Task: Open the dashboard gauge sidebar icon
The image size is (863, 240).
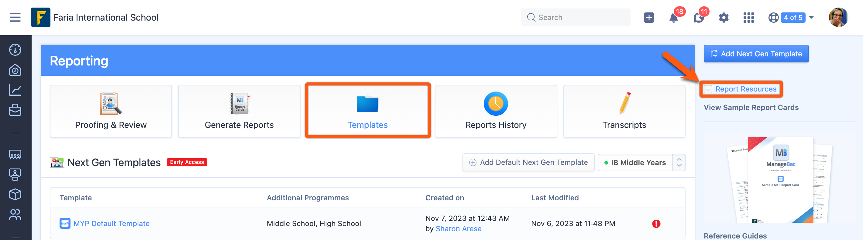Action: 15,49
